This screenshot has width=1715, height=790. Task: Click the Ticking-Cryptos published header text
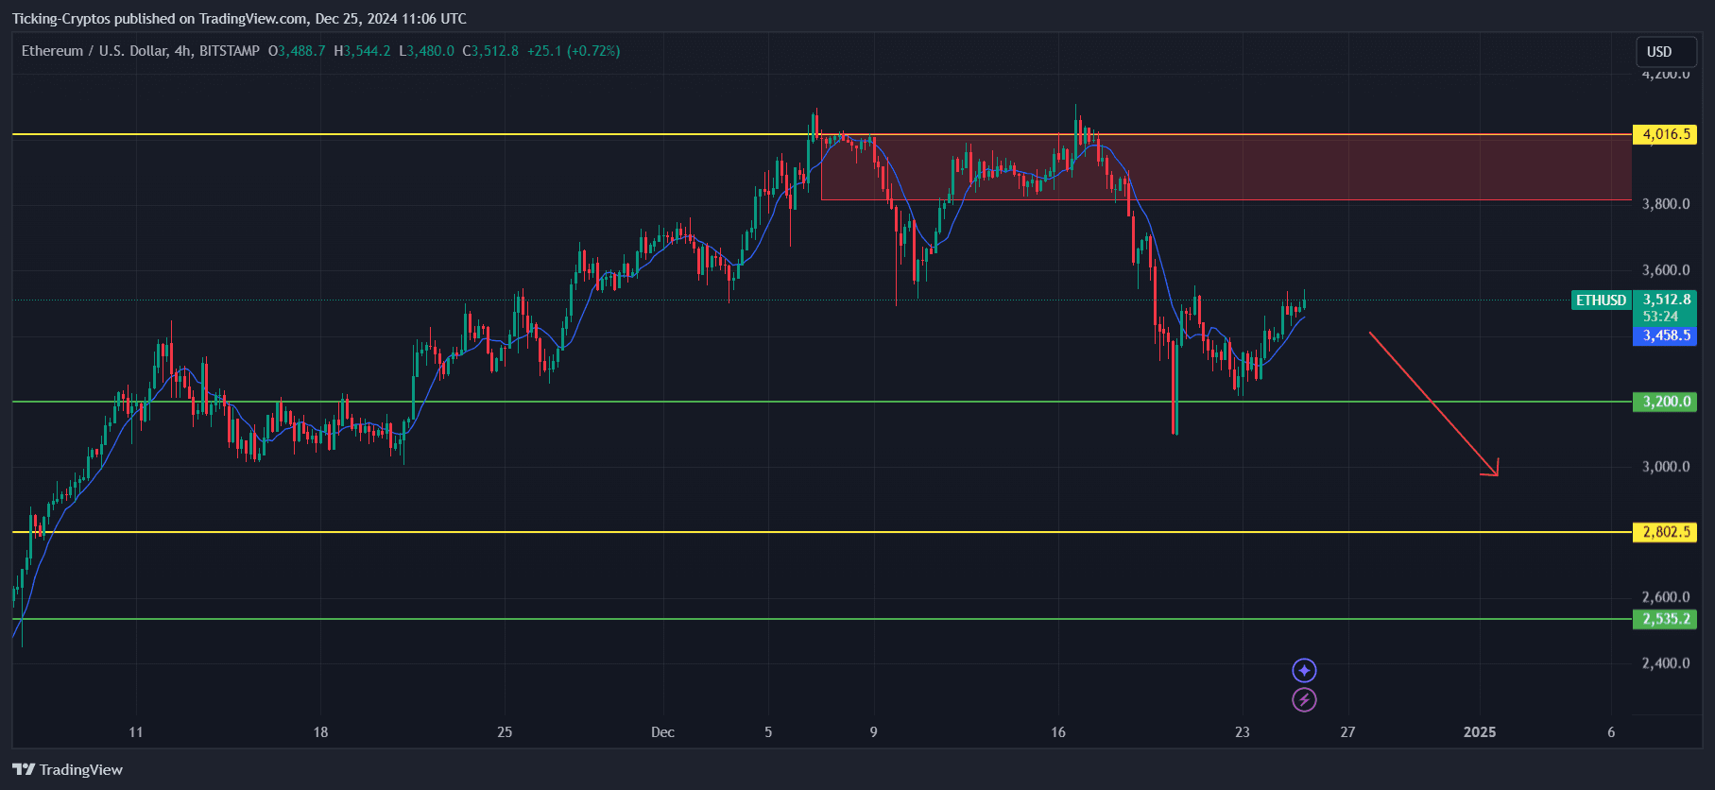point(239,19)
